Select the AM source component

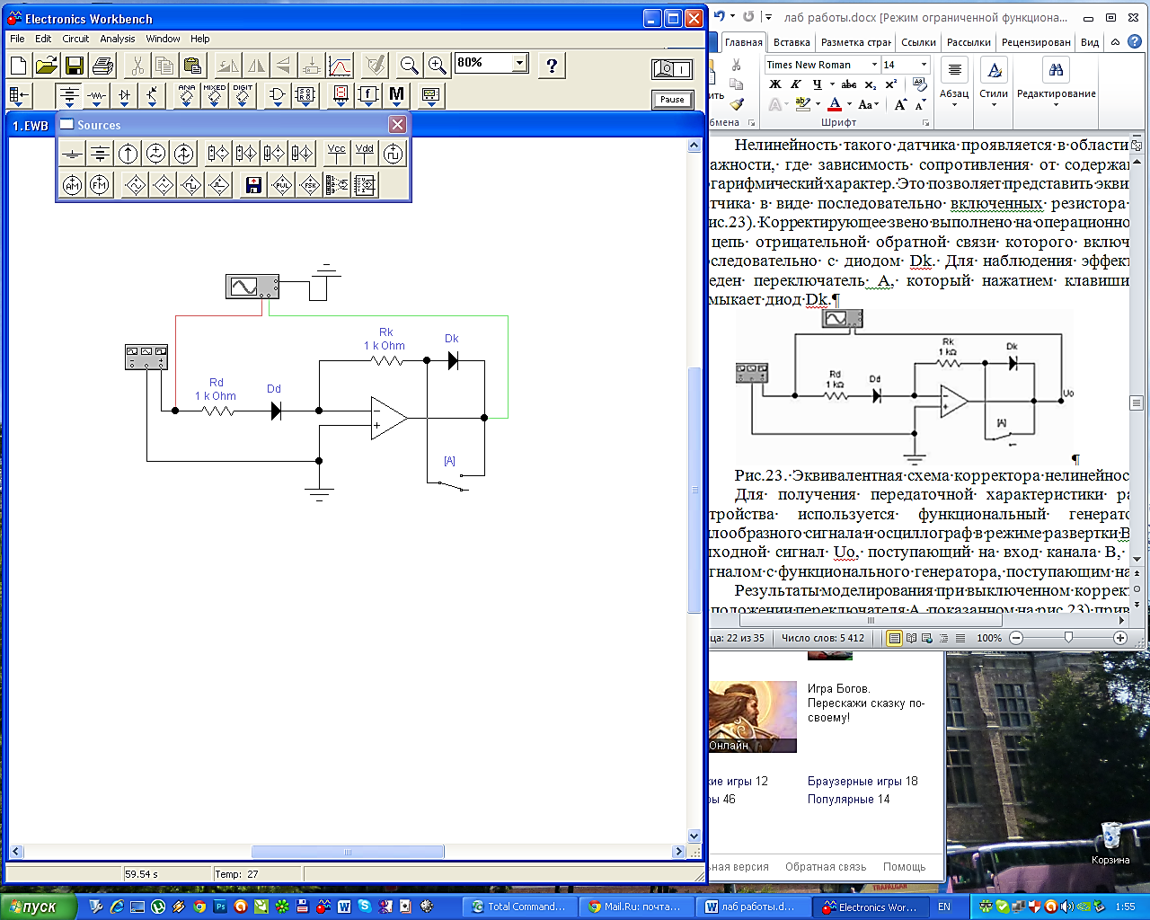(72, 185)
